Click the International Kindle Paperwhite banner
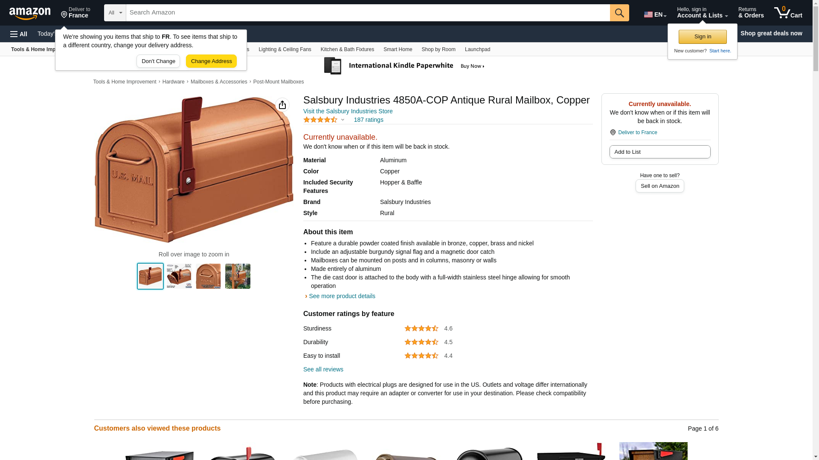The width and height of the screenshot is (819, 460). pyautogui.click(x=404, y=66)
